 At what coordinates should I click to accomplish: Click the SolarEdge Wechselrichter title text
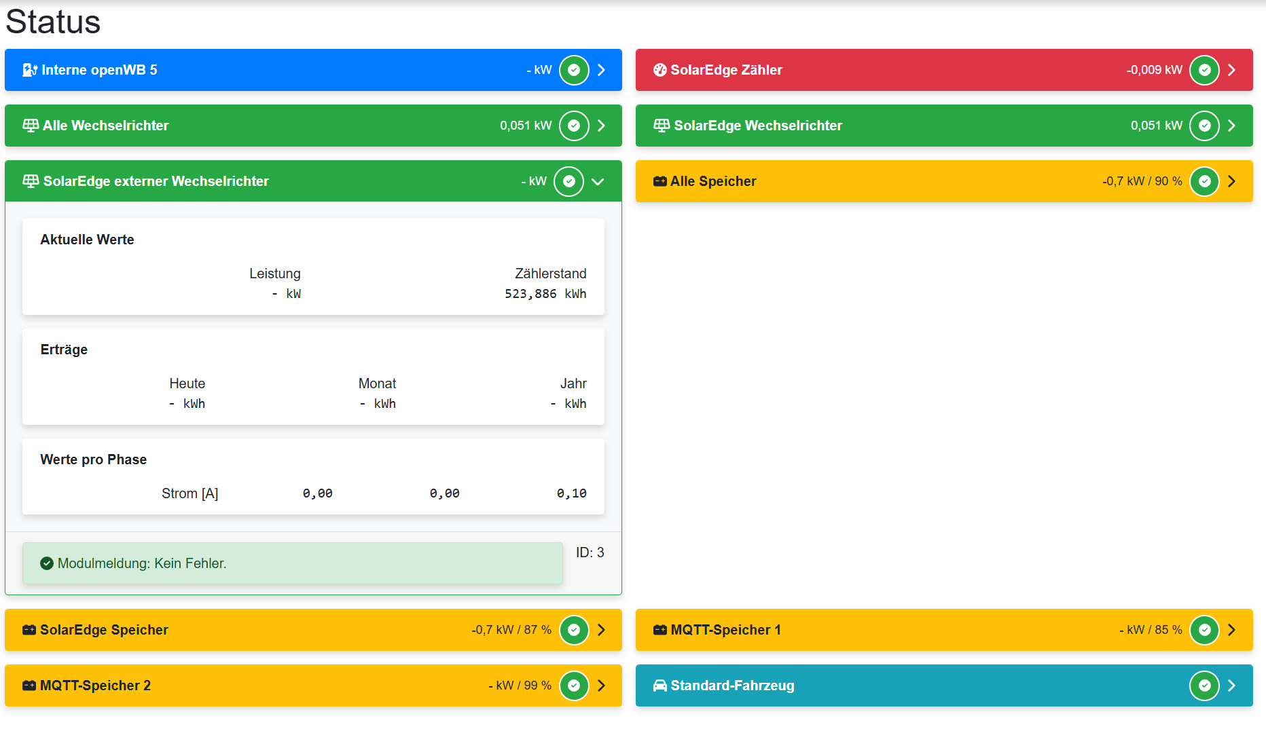coord(757,126)
